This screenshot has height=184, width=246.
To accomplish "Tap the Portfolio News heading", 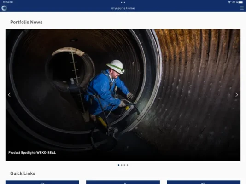I will pos(26,22).
